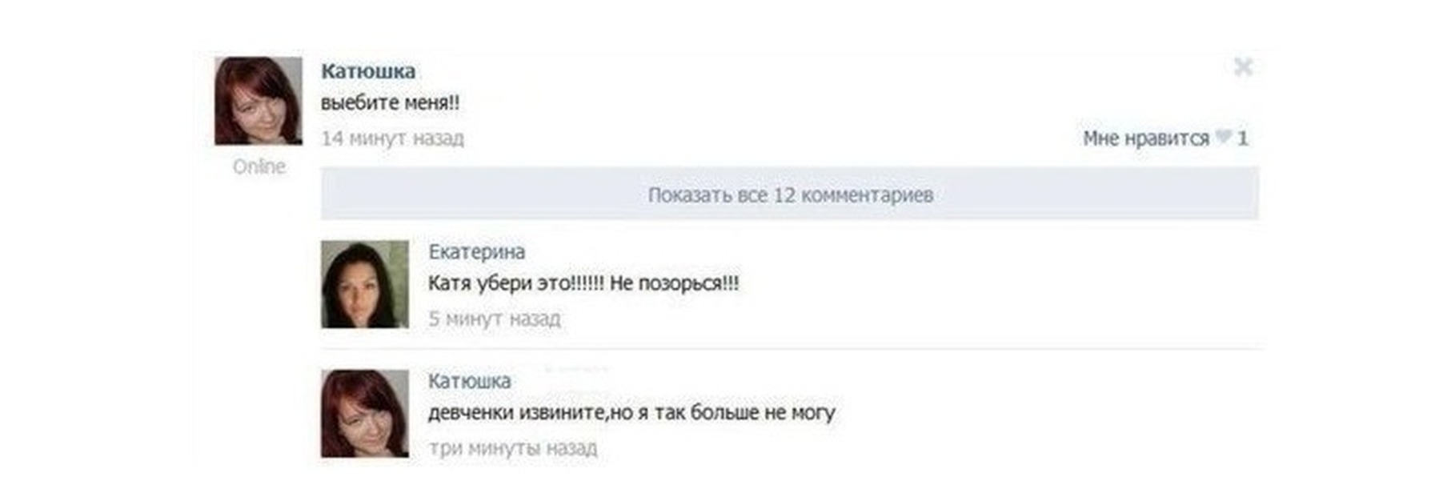Expand Показать все 12 комментариев
This screenshot has height=485, width=1455.
(x=790, y=194)
